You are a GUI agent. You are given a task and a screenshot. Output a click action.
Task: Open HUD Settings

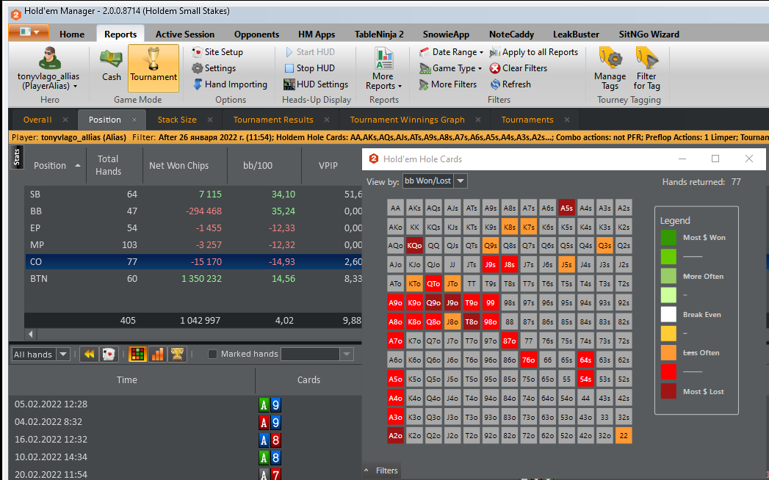pos(316,84)
